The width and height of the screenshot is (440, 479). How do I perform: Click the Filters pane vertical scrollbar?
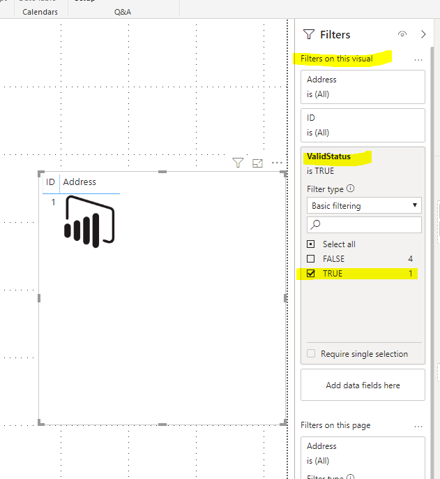(432, 263)
